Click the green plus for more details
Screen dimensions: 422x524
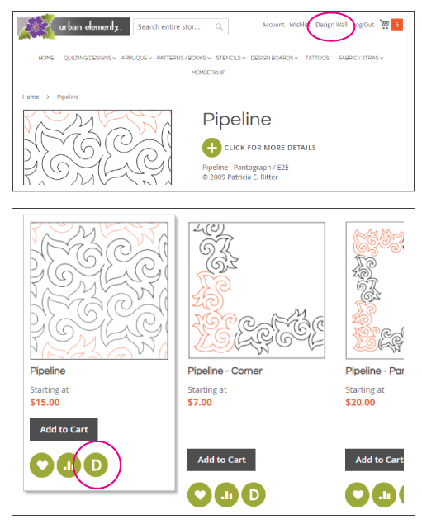(211, 148)
